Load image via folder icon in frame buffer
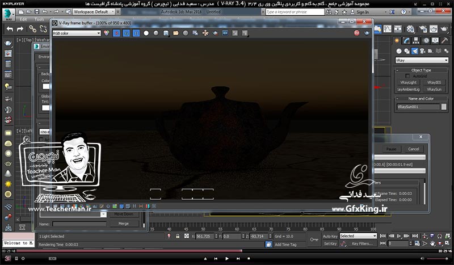This screenshot has height=265, width=454. (x=176, y=33)
